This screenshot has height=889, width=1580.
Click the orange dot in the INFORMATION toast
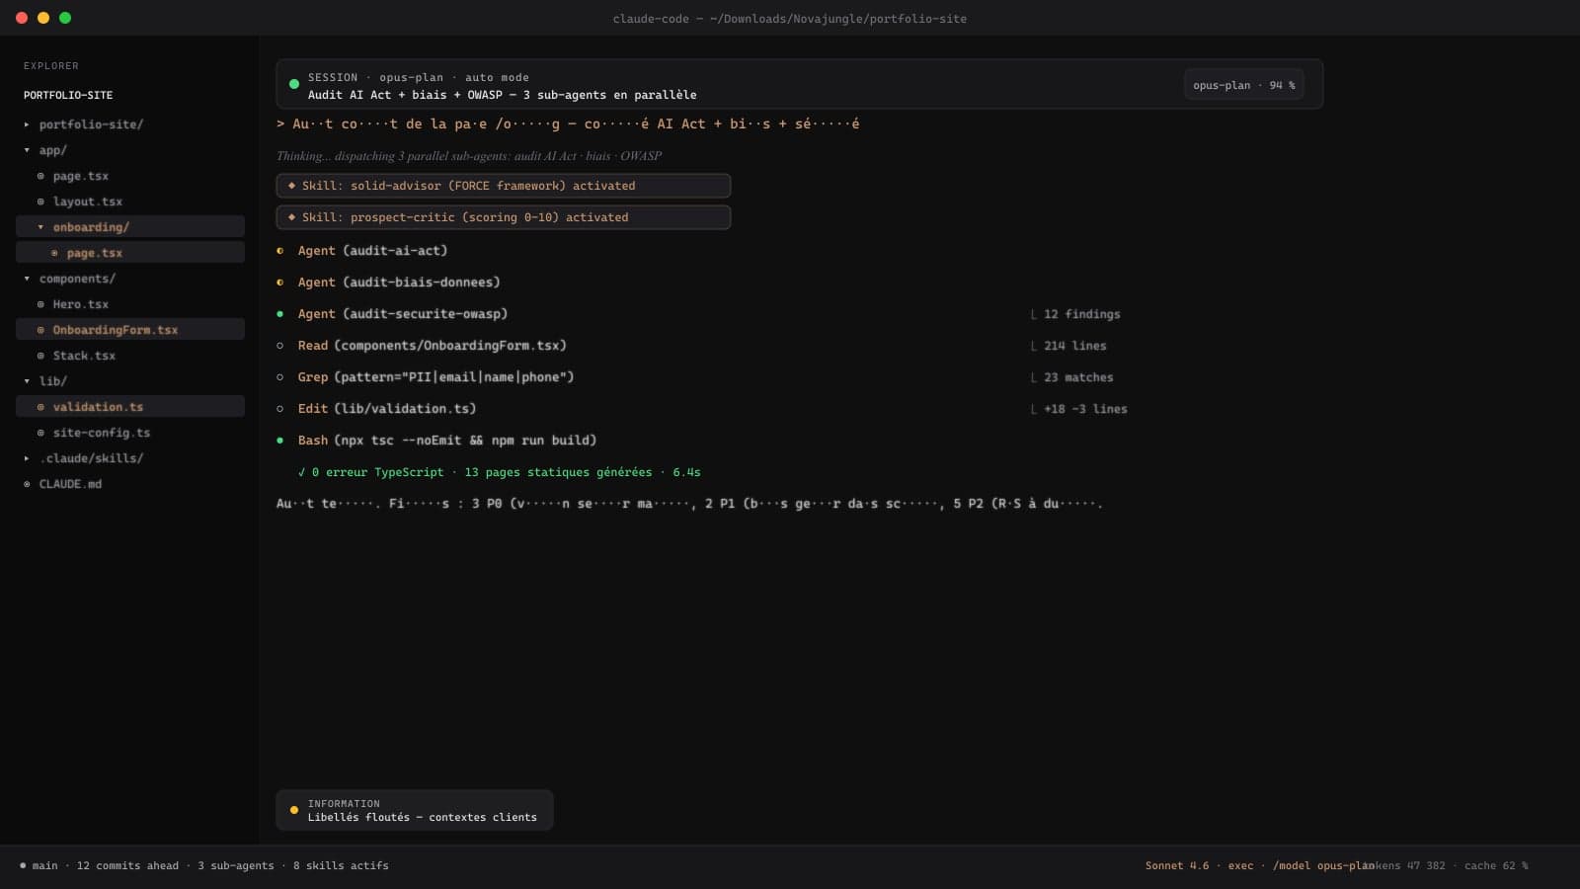(x=293, y=809)
